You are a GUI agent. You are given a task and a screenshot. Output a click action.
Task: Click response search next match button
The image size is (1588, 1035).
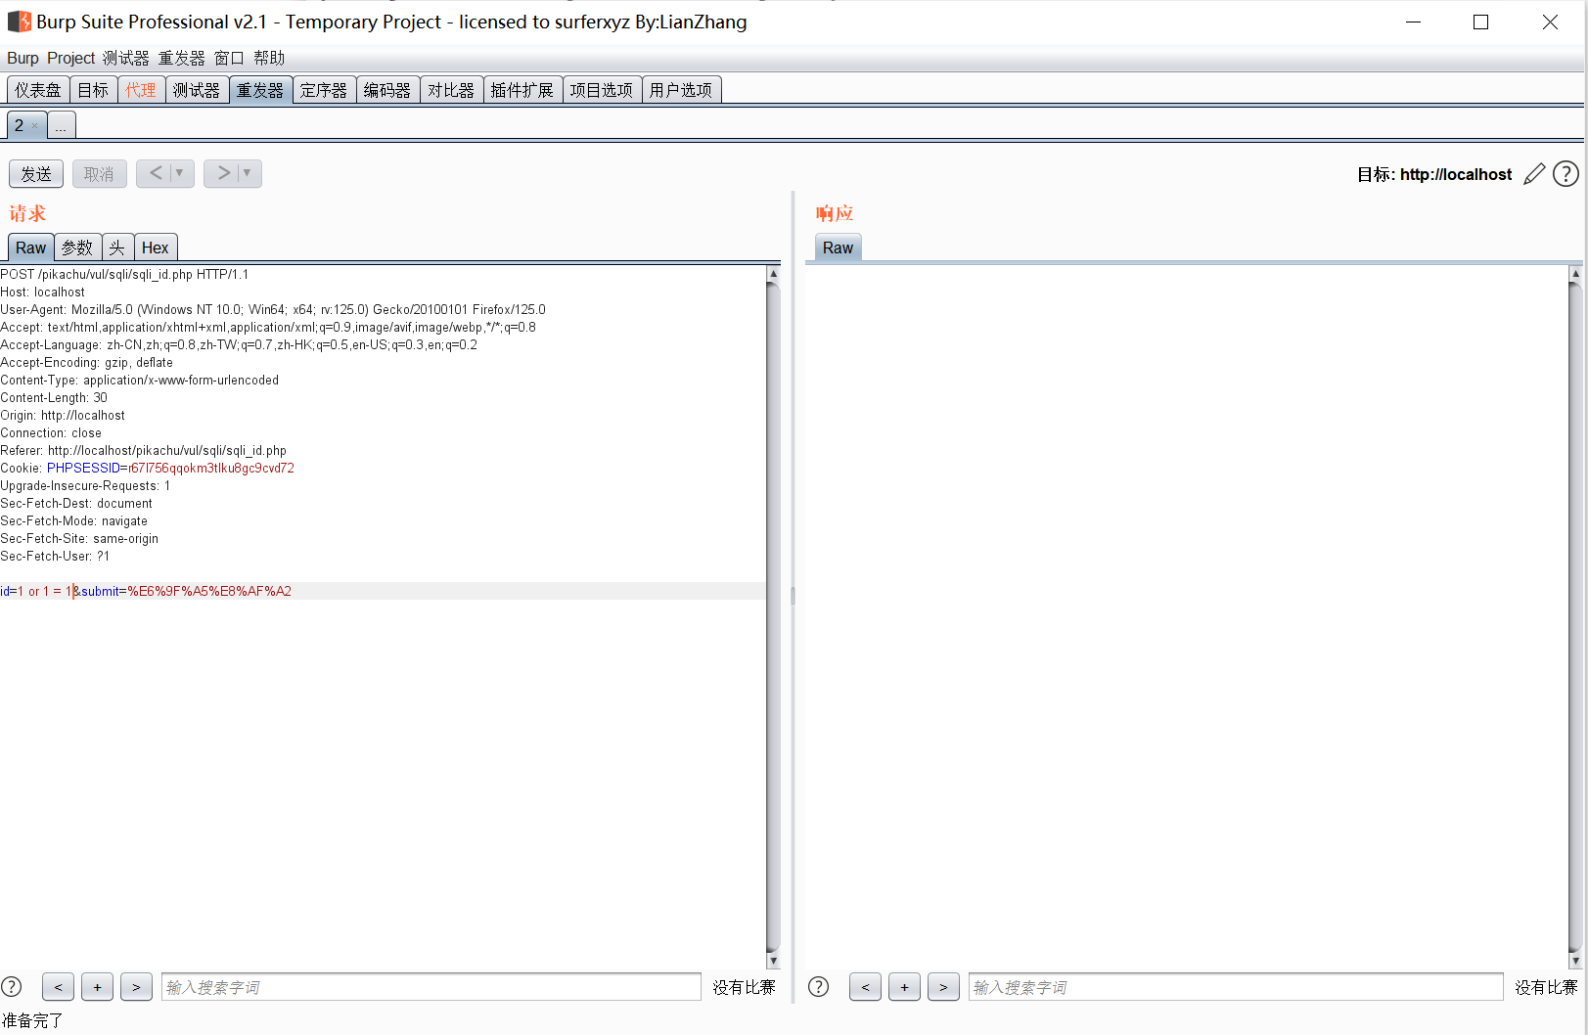click(x=943, y=987)
